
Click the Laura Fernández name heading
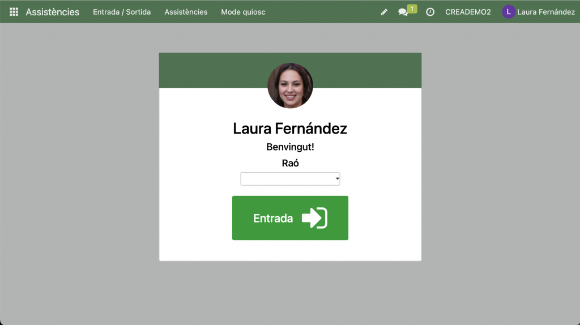pos(290,129)
